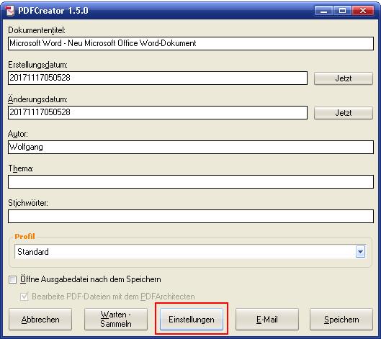Click Jetzt next to Erstellungsdatum
The image size is (381, 339).
[x=344, y=78]
